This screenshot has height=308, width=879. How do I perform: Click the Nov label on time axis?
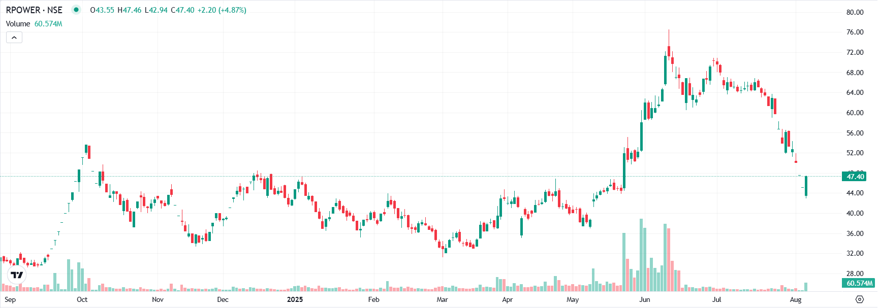[x=158, y=299]
